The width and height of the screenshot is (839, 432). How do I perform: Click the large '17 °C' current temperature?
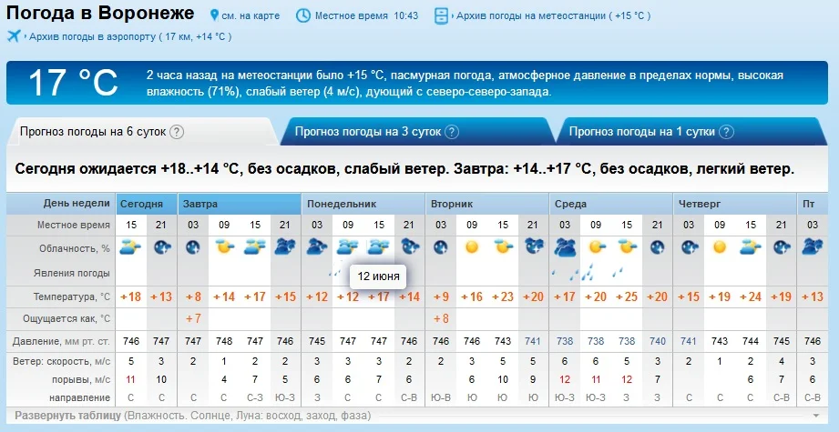point(73,82)
